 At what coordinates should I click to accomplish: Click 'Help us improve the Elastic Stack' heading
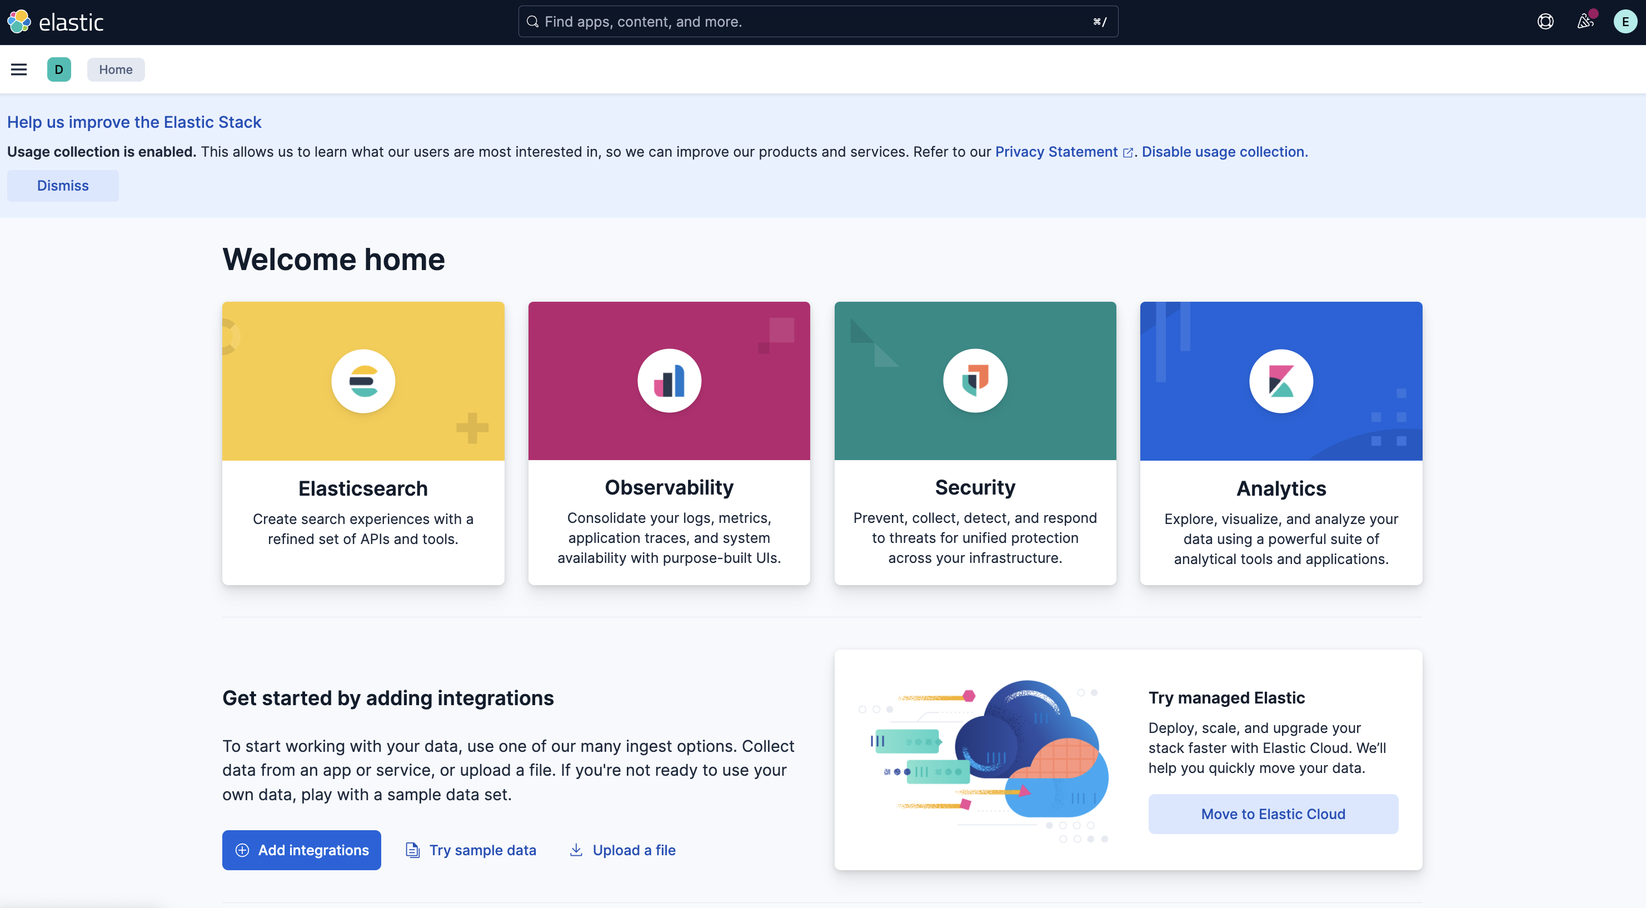[134, 121]
